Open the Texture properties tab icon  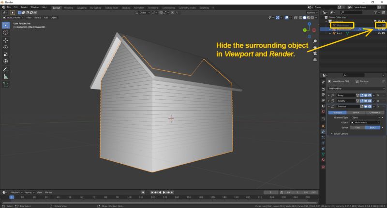(x=323, y=167)
